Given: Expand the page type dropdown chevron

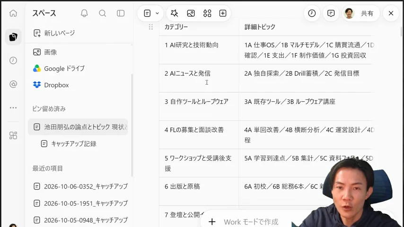Looking at the screenshot, I should tap(157, 13).
